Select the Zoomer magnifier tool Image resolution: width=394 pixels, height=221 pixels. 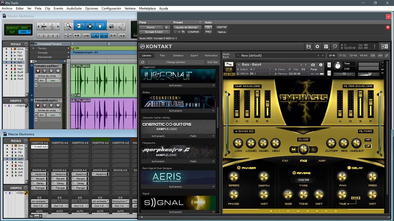[x=68, y=26]
